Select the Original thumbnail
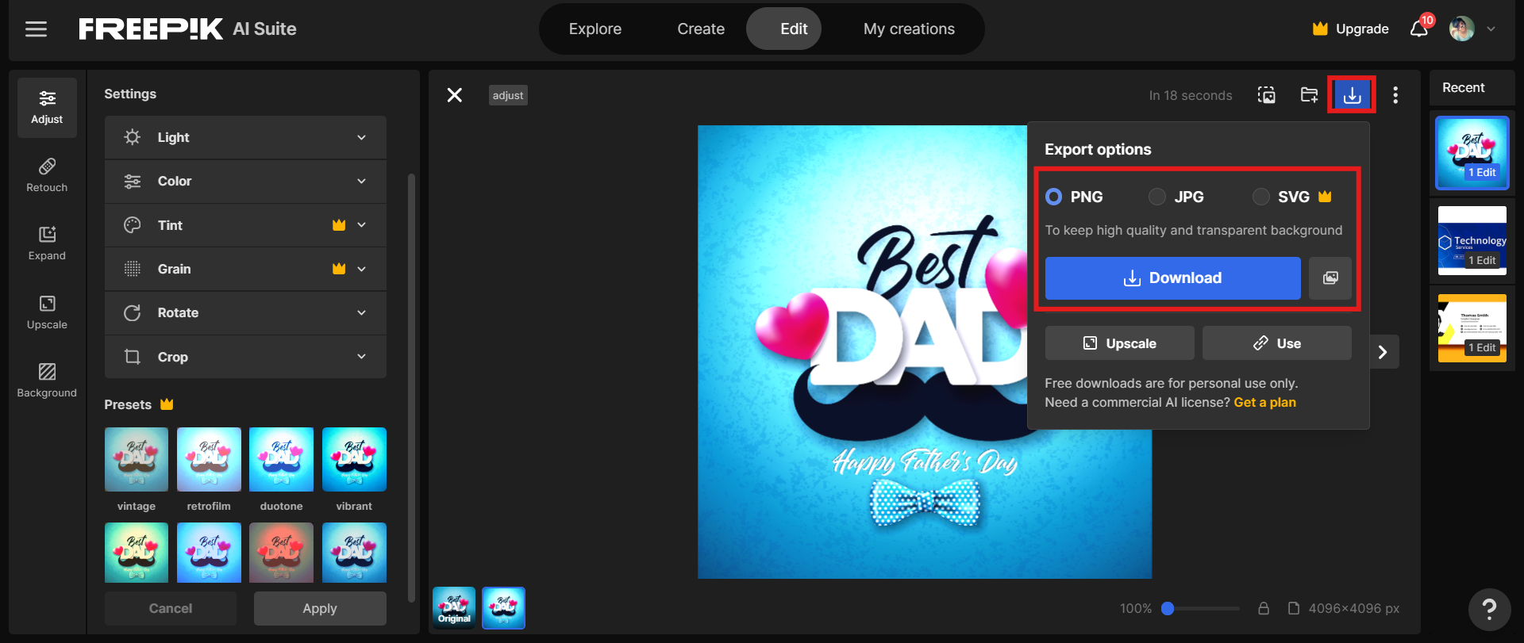Screen dimensions: 1524x643 (x=454, y=608)
